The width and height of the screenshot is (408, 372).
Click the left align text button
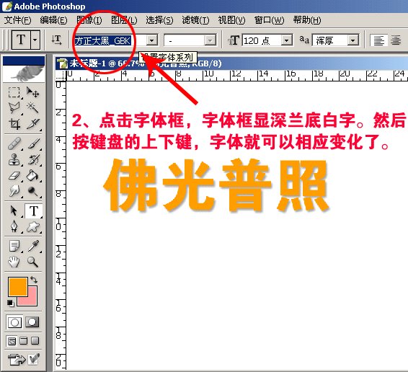click(x=378, y=40)
